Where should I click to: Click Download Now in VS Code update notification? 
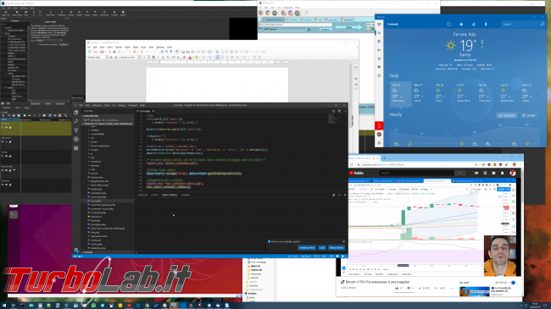[x=307, y=247]
